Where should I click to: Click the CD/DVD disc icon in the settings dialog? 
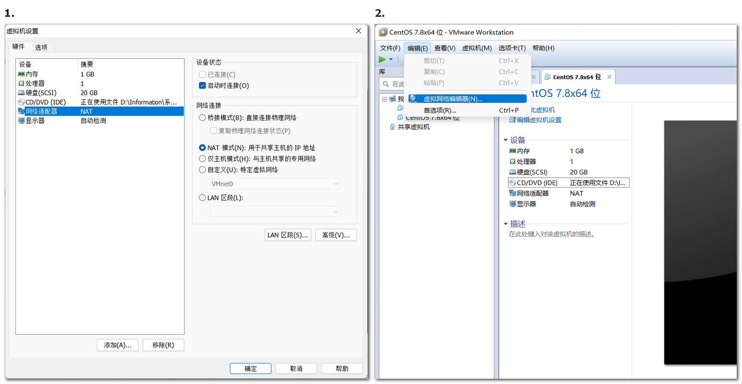(x=21, y=102)
